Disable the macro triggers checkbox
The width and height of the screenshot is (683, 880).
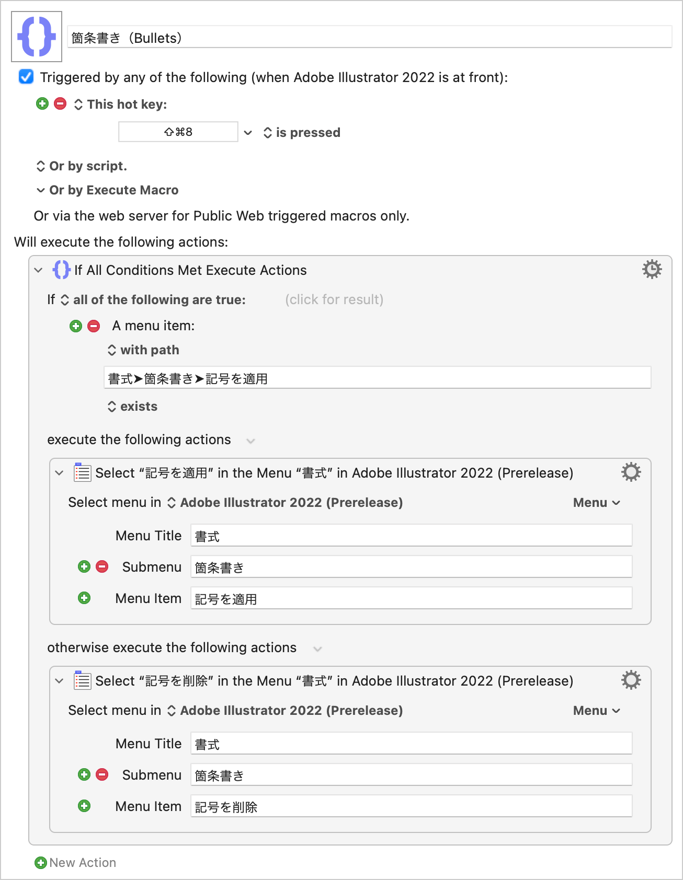26,77
